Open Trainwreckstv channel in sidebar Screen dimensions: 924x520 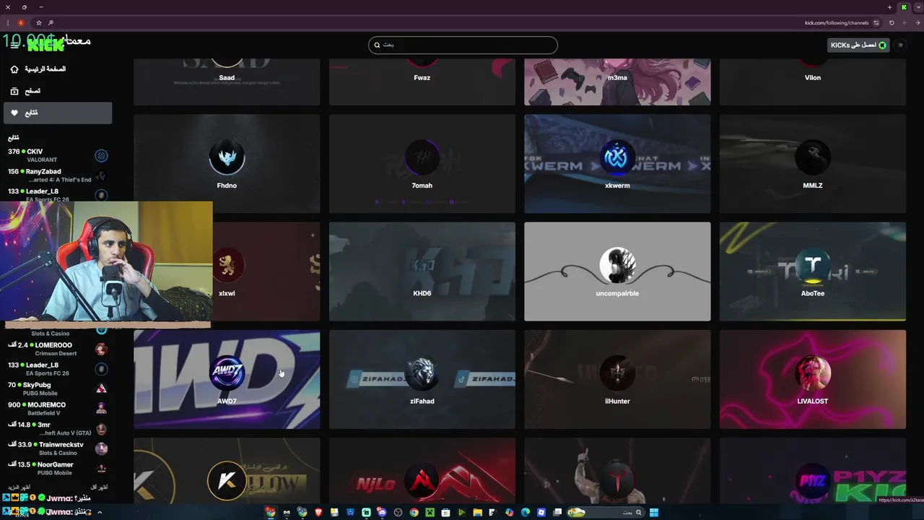tap(58, 448)
